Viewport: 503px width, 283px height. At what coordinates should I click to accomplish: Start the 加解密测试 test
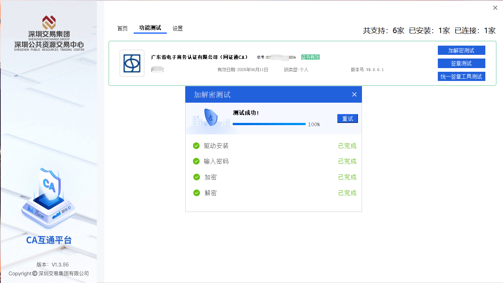click(461, 50)
